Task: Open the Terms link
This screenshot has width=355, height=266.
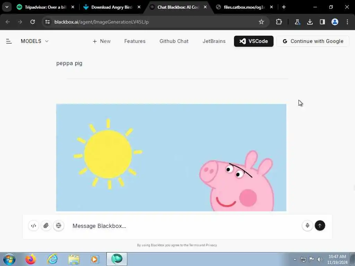Action: pyautogui.click(x=194, y=245)
